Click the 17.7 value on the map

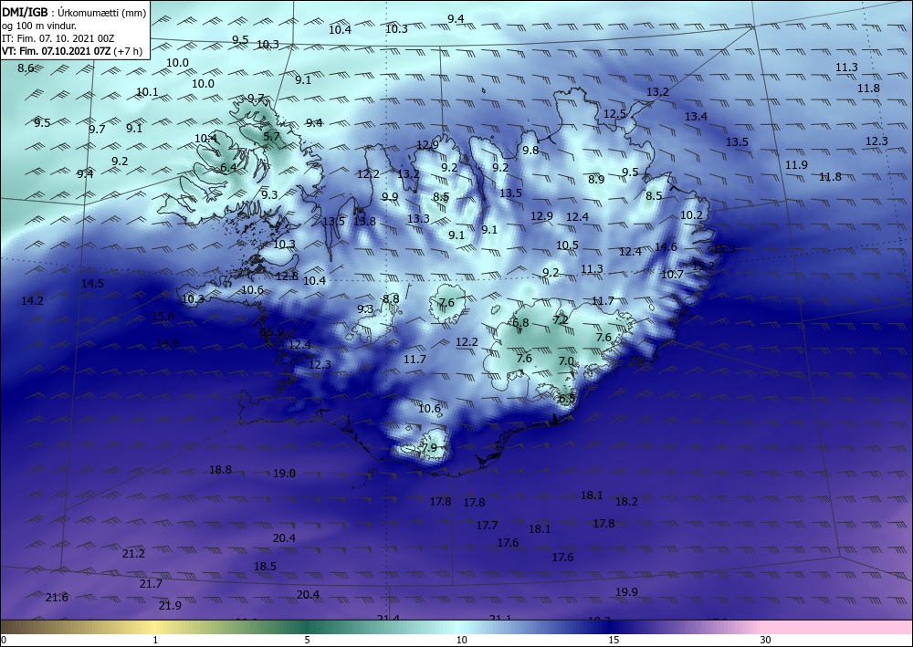coord(487,526)
